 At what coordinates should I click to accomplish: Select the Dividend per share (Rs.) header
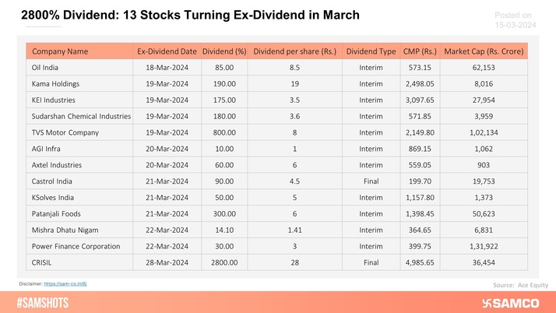pyautogui.click(x=294, y=51)
